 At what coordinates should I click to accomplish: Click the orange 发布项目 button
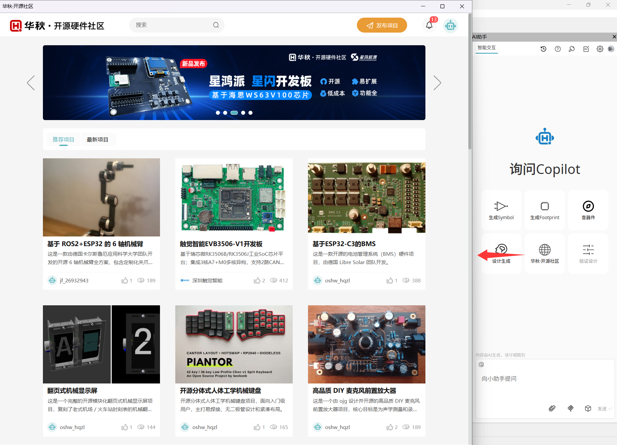click(x=382, y=25)
